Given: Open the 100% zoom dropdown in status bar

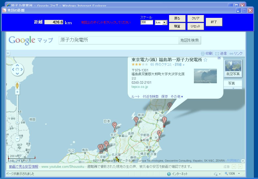Looking at the screenshot, I should [x=239, y=174].
